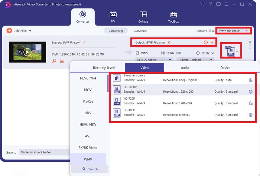Click Search in the format list
The image size is (260, 176).
click(90, 169)
